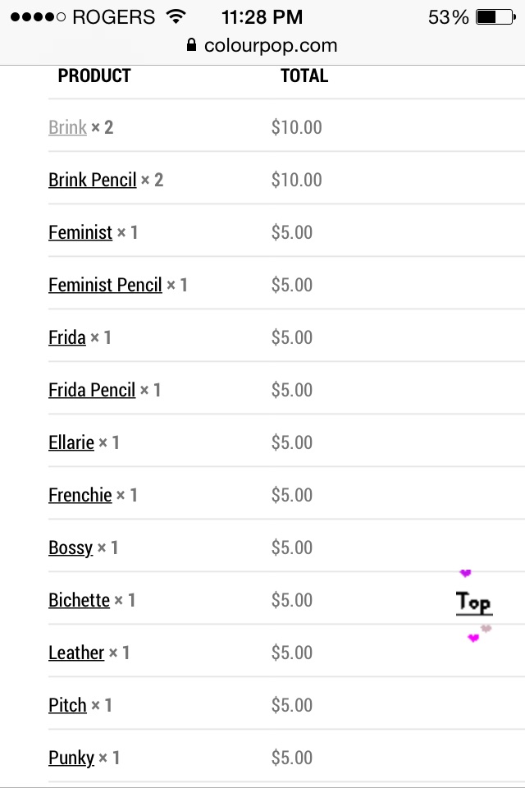
Task: Tap the battery icon in status bar
Action: click(495, 17)
